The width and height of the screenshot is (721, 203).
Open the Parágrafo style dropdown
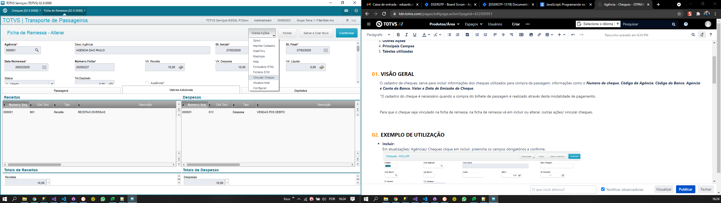coord(378,35)
